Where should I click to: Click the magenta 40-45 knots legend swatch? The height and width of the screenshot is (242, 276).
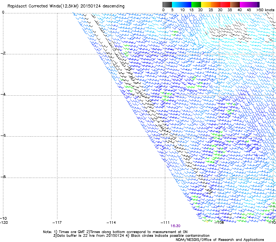click(245, 4)
